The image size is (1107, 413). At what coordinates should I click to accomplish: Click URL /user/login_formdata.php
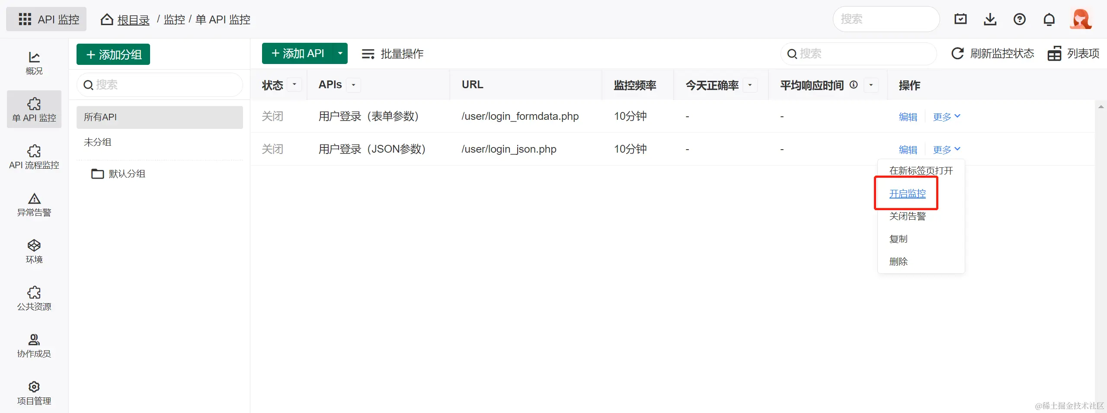(x=520, y=116)
